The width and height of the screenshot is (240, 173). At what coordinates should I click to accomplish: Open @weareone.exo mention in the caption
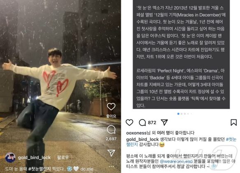point(176,161)
